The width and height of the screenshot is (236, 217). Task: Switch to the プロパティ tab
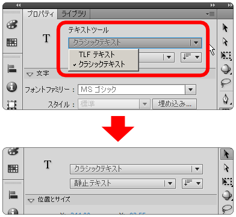pos(40,14)
